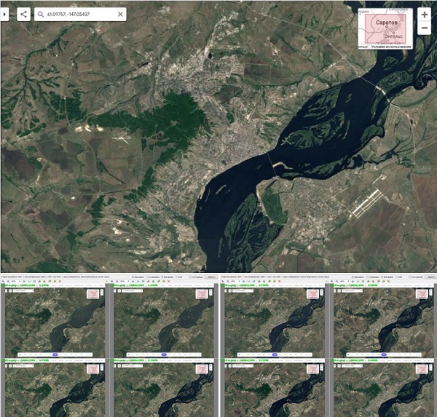Click the magnifier search icon in search box
The image size is (437, 417).
point(41,15)
